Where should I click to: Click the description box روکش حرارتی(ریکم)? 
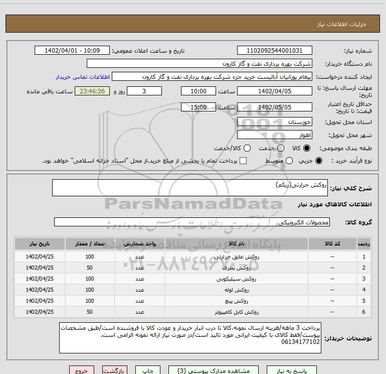click(190, 188)
